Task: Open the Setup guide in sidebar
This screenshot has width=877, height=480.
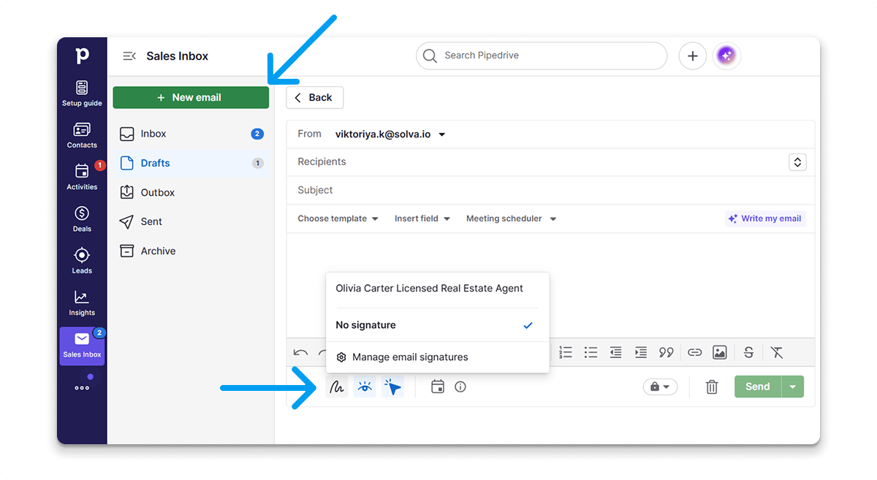Action: click(82, 94)
